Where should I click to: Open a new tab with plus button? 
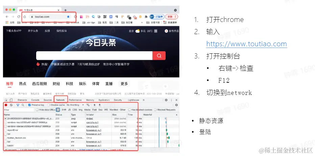click(65, 10)
